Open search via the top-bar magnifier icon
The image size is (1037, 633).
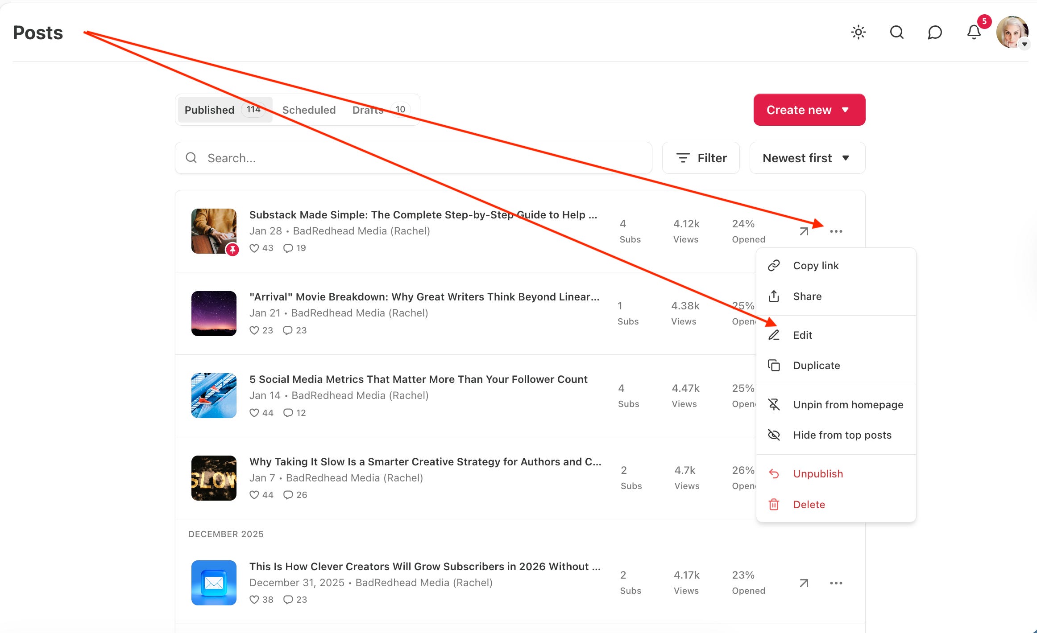click(896, 33)
